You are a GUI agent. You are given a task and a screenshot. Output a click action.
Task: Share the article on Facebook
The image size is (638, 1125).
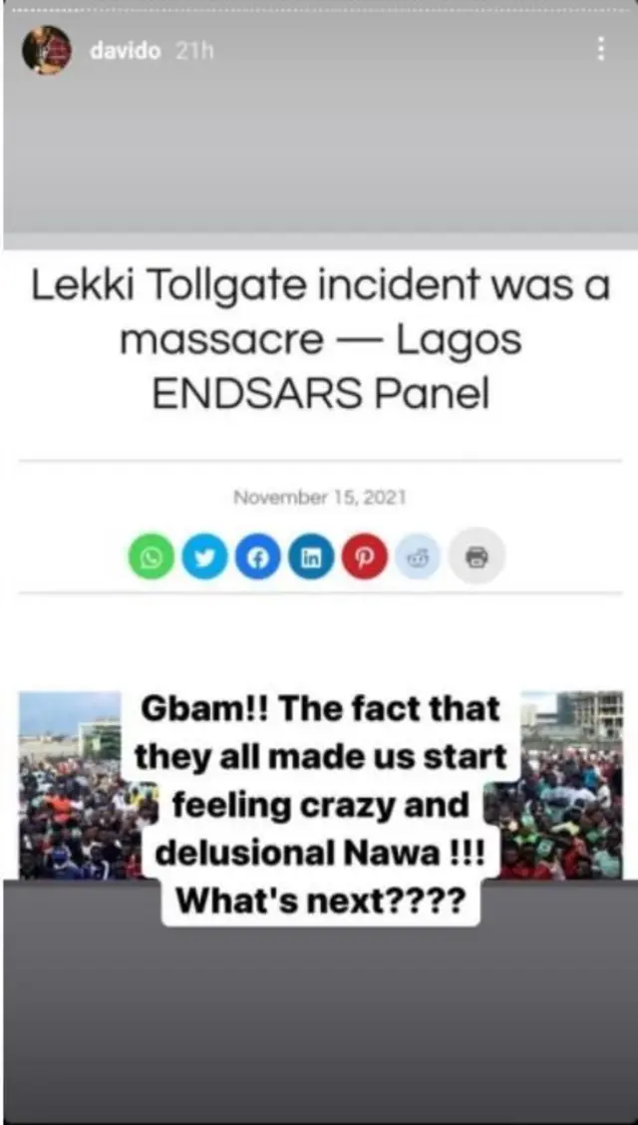point(258,557)
